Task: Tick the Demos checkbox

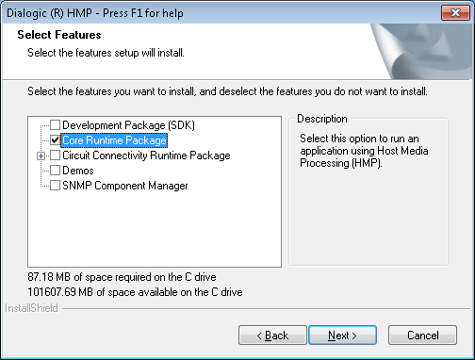Action: (55, 171)
